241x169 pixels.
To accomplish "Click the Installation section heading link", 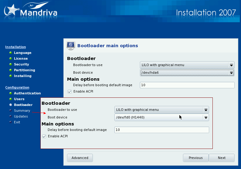I will 15,47.
